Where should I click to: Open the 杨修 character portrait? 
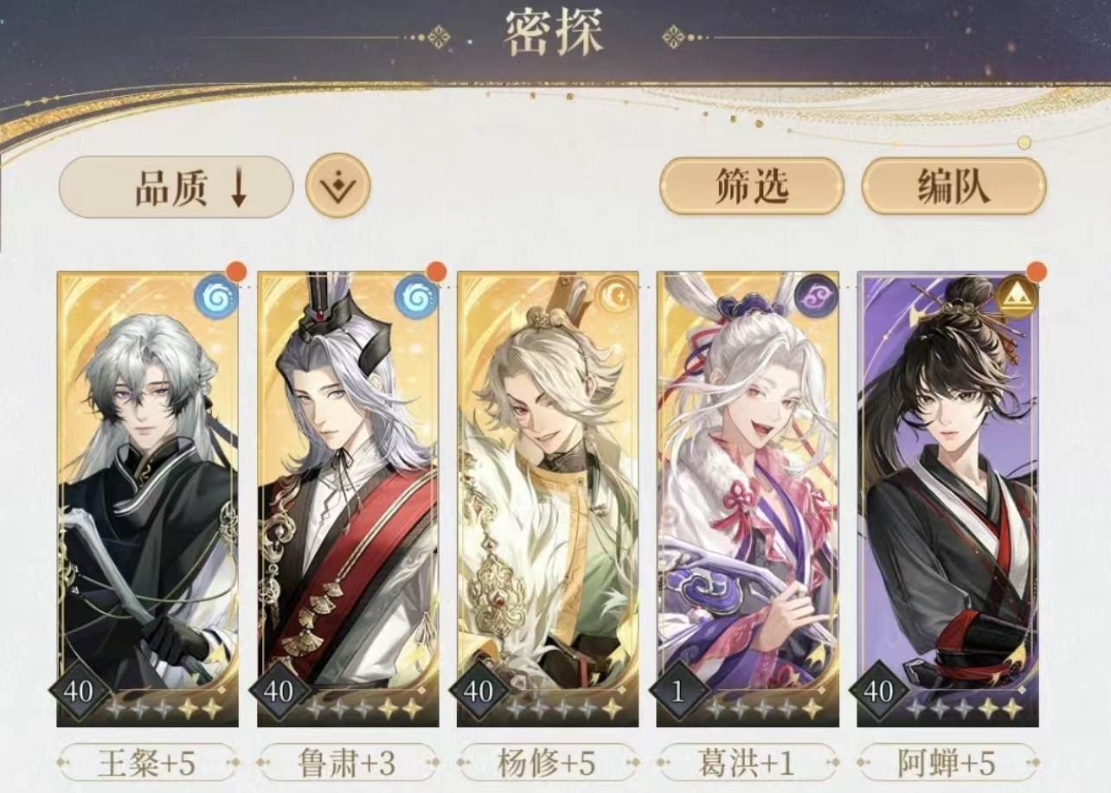548,499
